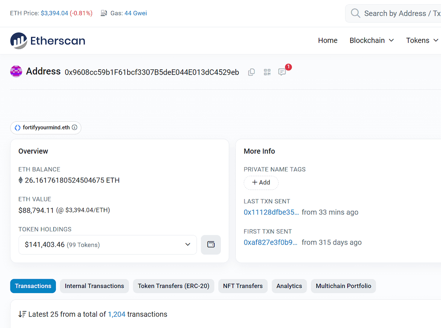Click the address hash 0x9608cc59...
This screenshot has height=328, width=441.
point(152,72)
